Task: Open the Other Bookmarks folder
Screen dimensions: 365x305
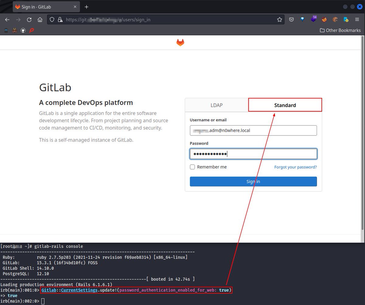Action: (340, 30)
